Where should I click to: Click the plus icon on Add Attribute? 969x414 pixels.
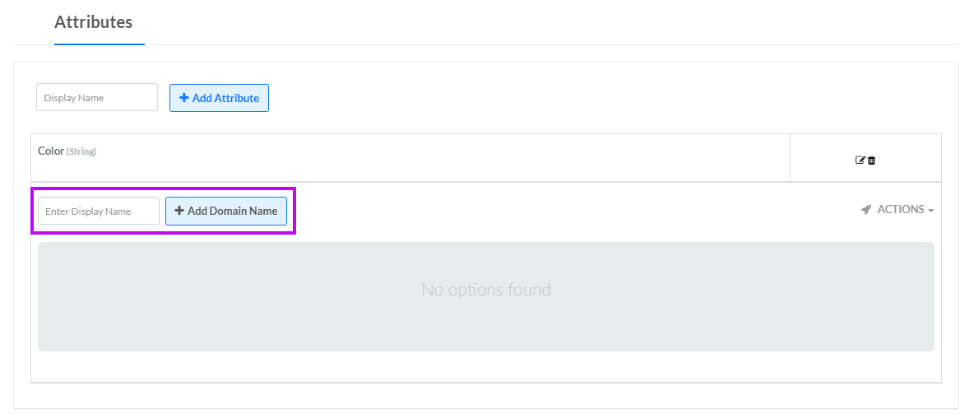183,98
